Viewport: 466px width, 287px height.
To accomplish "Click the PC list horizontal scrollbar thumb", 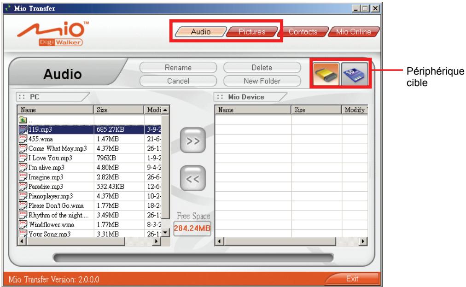I will click(x=76, y=241).
